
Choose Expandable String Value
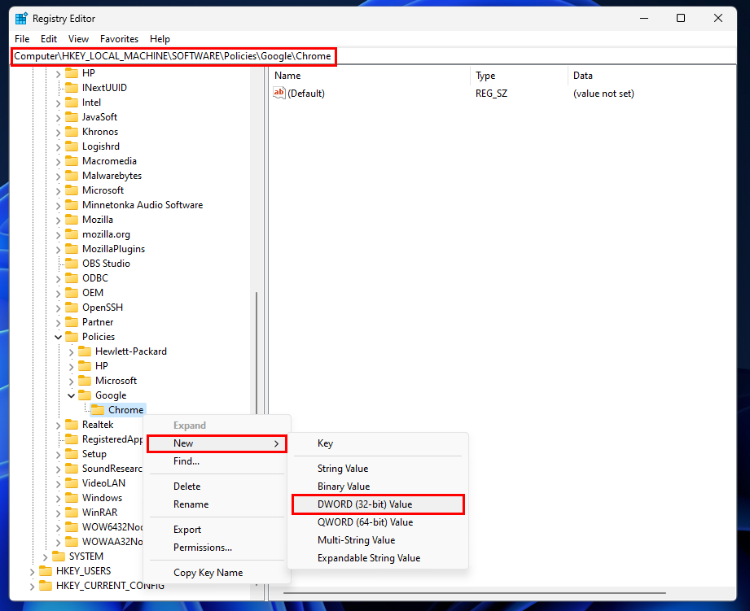[378, 558]
